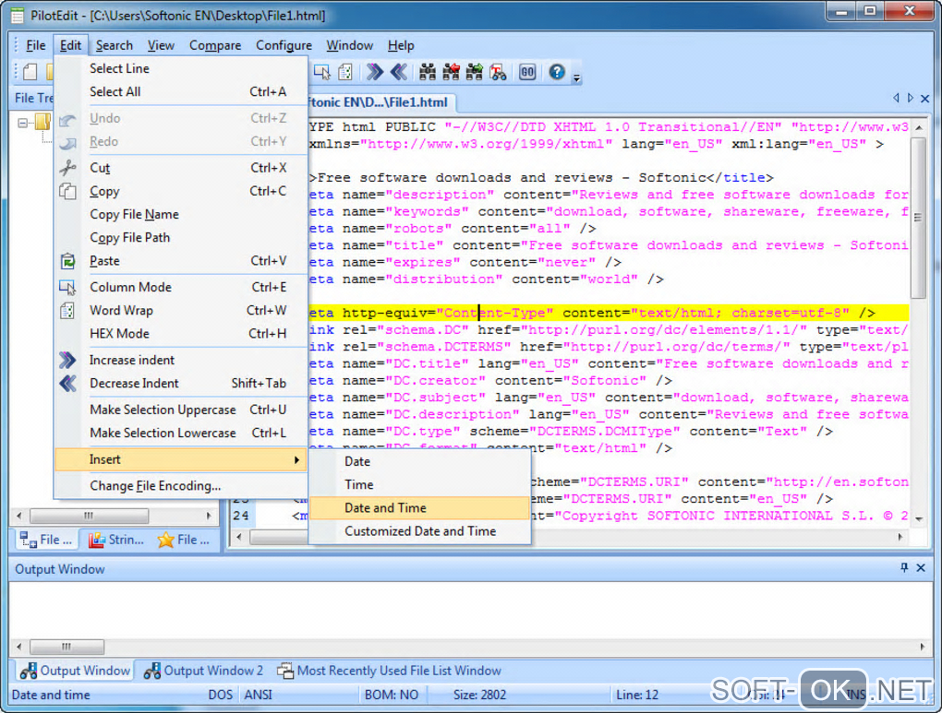The image size is (942, 713).
Task: Click the Column Mode toolbar icon
Action: [x=322, y=72]
